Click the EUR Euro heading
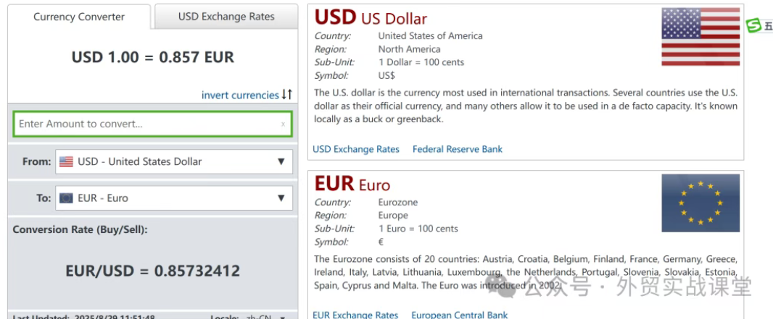 point(352,184)
